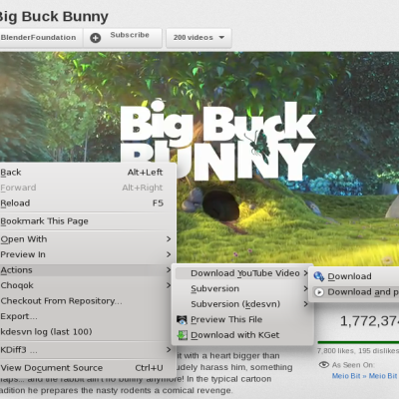Expand the Preview In submenu arrow
The image size is (399, 399).
[169, 254]
